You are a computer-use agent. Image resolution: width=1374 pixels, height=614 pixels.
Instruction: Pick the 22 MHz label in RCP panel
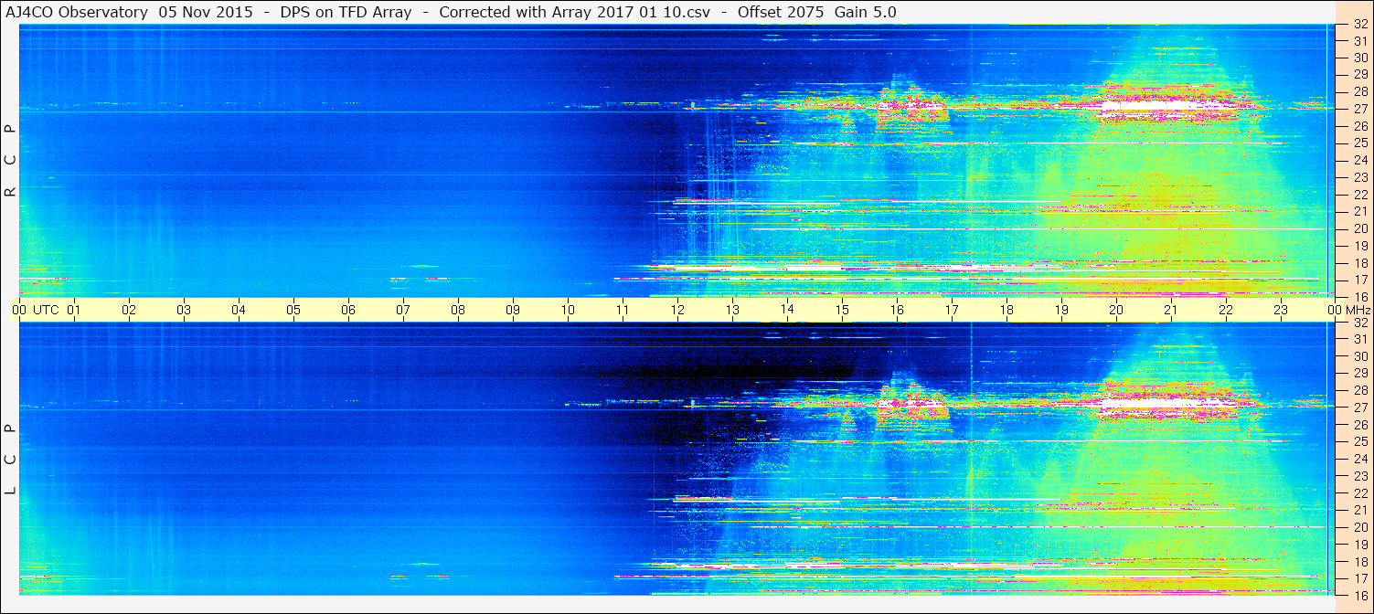pyautogui.click(x=1359, y=195)
